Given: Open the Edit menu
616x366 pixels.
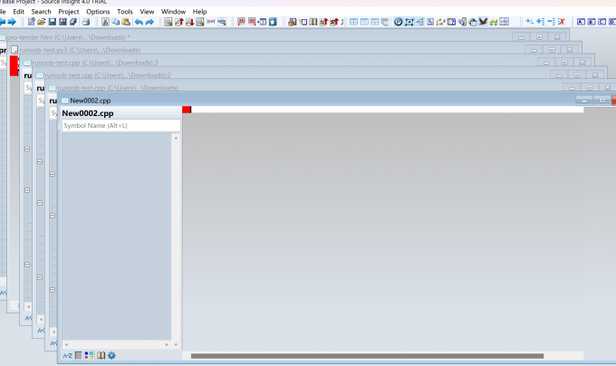Looking at the screenshot, I should 18,12.
